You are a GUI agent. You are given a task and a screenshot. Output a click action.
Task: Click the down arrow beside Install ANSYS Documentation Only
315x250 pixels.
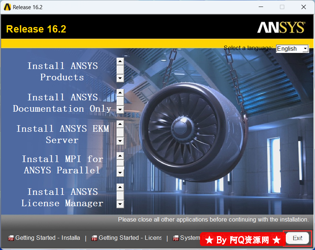(x=120, y=109)
